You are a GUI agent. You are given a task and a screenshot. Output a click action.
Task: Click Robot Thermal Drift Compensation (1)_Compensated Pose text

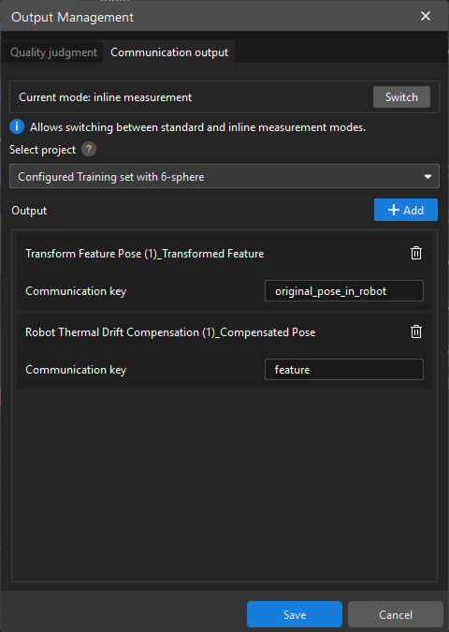point(170,332)
